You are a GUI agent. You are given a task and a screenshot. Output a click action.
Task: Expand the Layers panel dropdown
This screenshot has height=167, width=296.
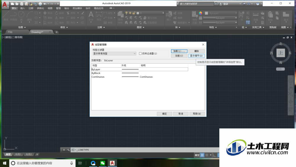(x=140, y=27)
